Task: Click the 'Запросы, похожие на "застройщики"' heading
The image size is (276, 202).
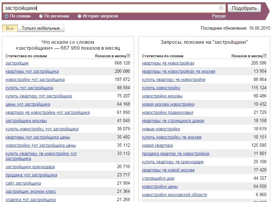Action: (x=204, y=42)
